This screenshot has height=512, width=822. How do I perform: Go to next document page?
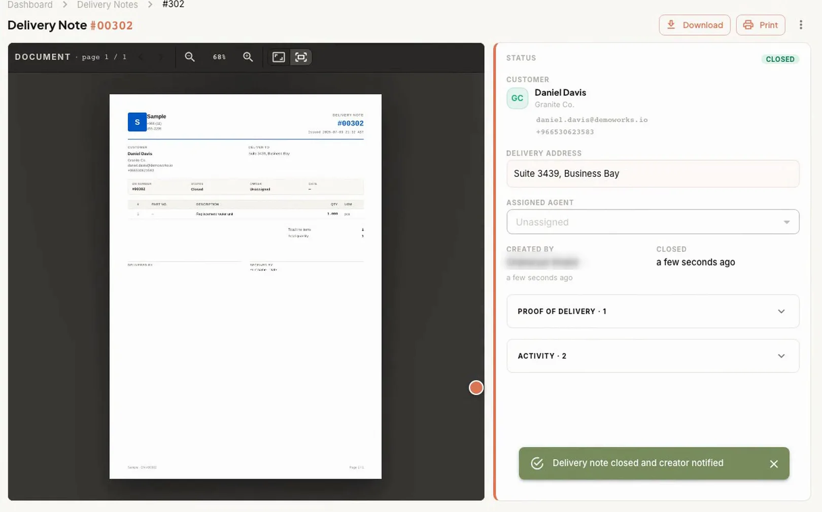point(161,57)
